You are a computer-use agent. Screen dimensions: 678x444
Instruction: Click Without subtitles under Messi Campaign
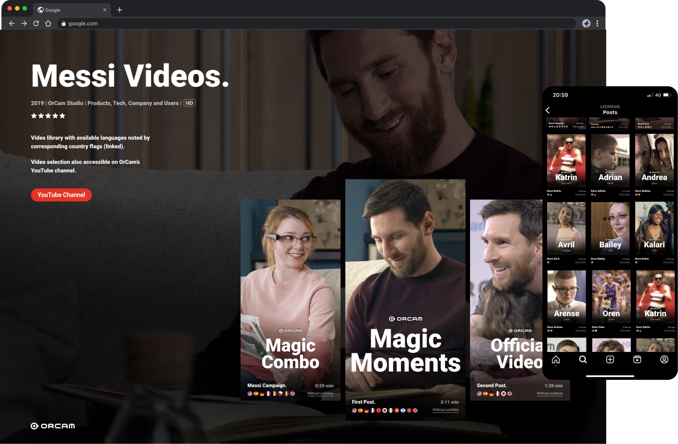click(x=320, y=394)
